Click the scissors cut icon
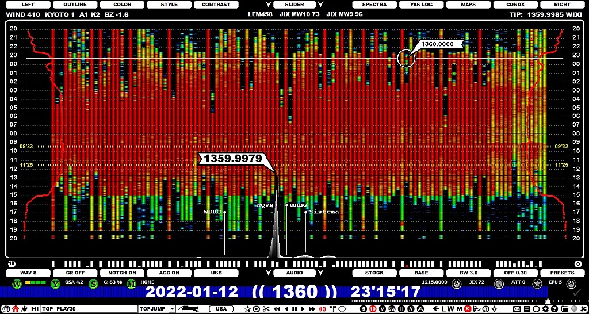This screenshot has height=314, width=589. [267, 309]
